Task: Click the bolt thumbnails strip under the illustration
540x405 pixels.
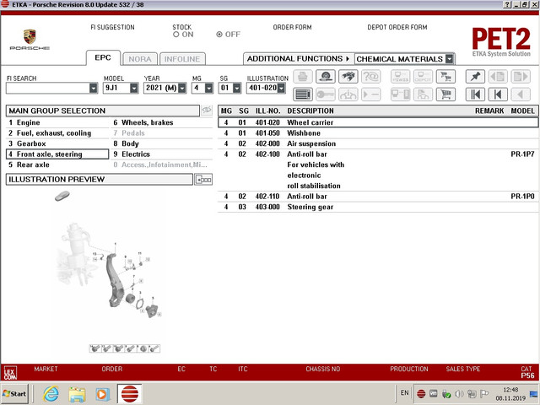Action: tap(125, 348)
